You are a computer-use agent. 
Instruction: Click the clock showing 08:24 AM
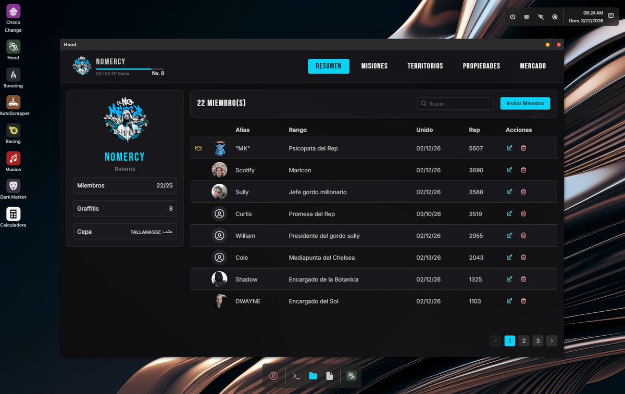point(593,13)
